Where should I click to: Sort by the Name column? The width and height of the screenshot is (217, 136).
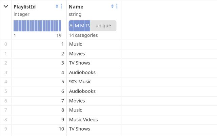(x=113, y=6)
